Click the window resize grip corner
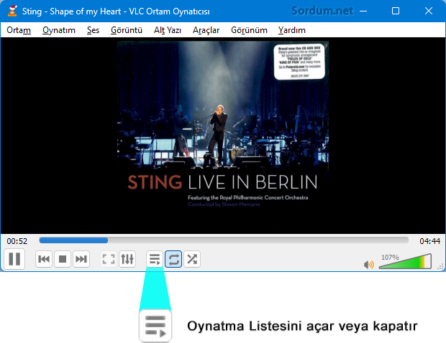 (x=440, y=266)
